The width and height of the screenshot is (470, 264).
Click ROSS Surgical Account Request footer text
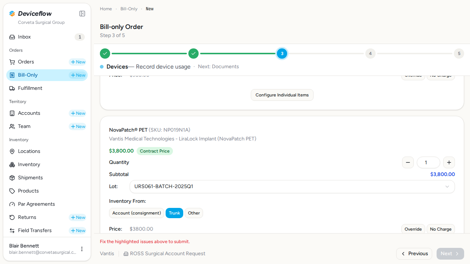point(167,254)
